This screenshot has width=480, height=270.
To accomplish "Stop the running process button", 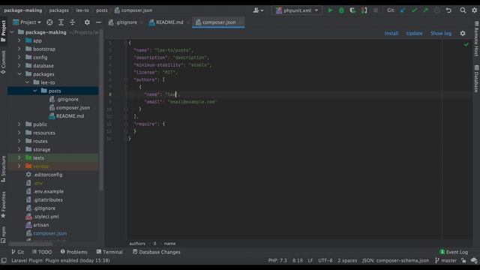I will 376,10.
